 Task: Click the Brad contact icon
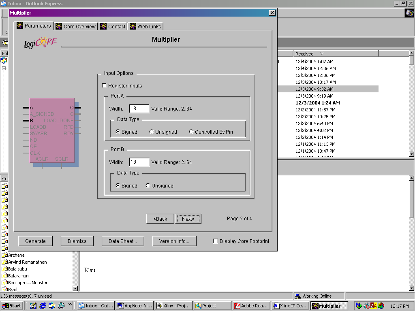(x=5, y=290)
